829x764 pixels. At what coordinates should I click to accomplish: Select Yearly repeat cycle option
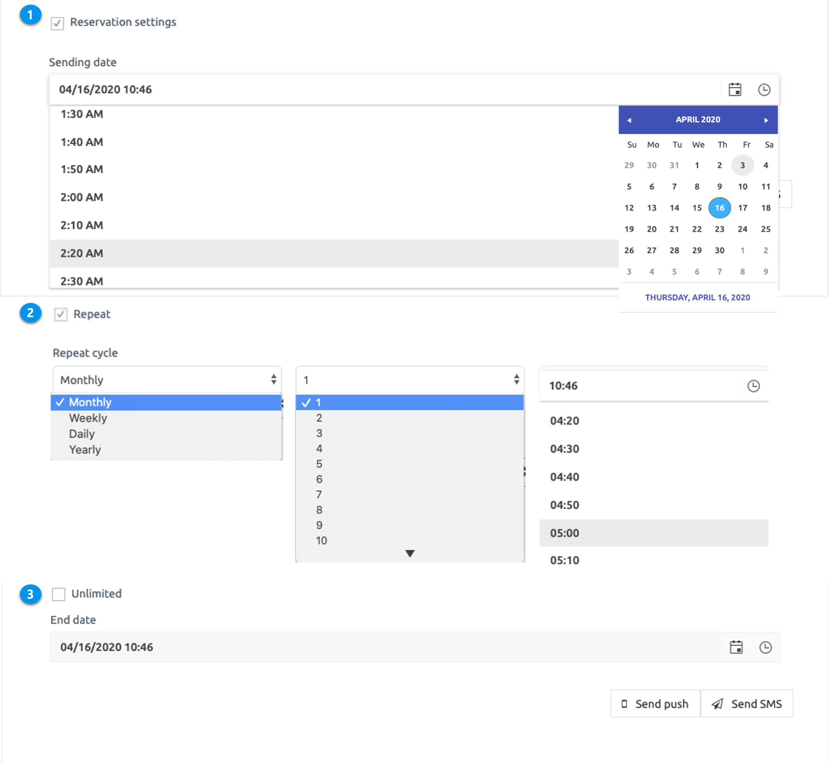[x=85, y=450]
